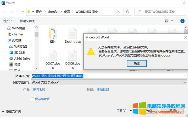Select the Doc1.docx file
This screenshot has width=188, height=117.
(x=73, y=35)
